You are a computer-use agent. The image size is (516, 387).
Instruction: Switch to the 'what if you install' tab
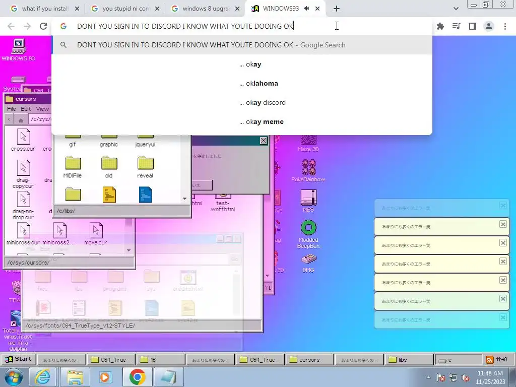pos(45,9)
